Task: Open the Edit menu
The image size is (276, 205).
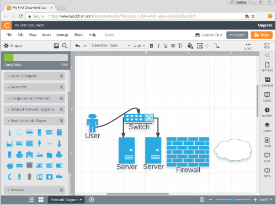Action: [20, 35]
